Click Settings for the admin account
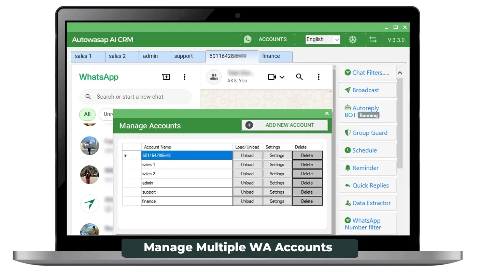Screen dimensions: 480x272 [277, 183]
